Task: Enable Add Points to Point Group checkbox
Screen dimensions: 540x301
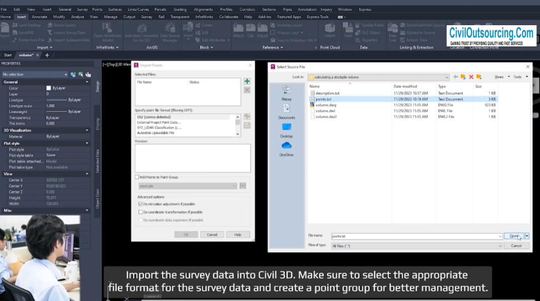Action: coord(137,177)
